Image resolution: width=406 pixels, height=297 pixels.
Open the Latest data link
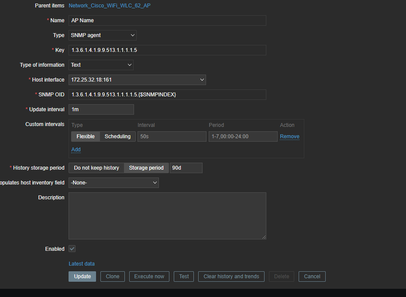(x=82, y=264)
